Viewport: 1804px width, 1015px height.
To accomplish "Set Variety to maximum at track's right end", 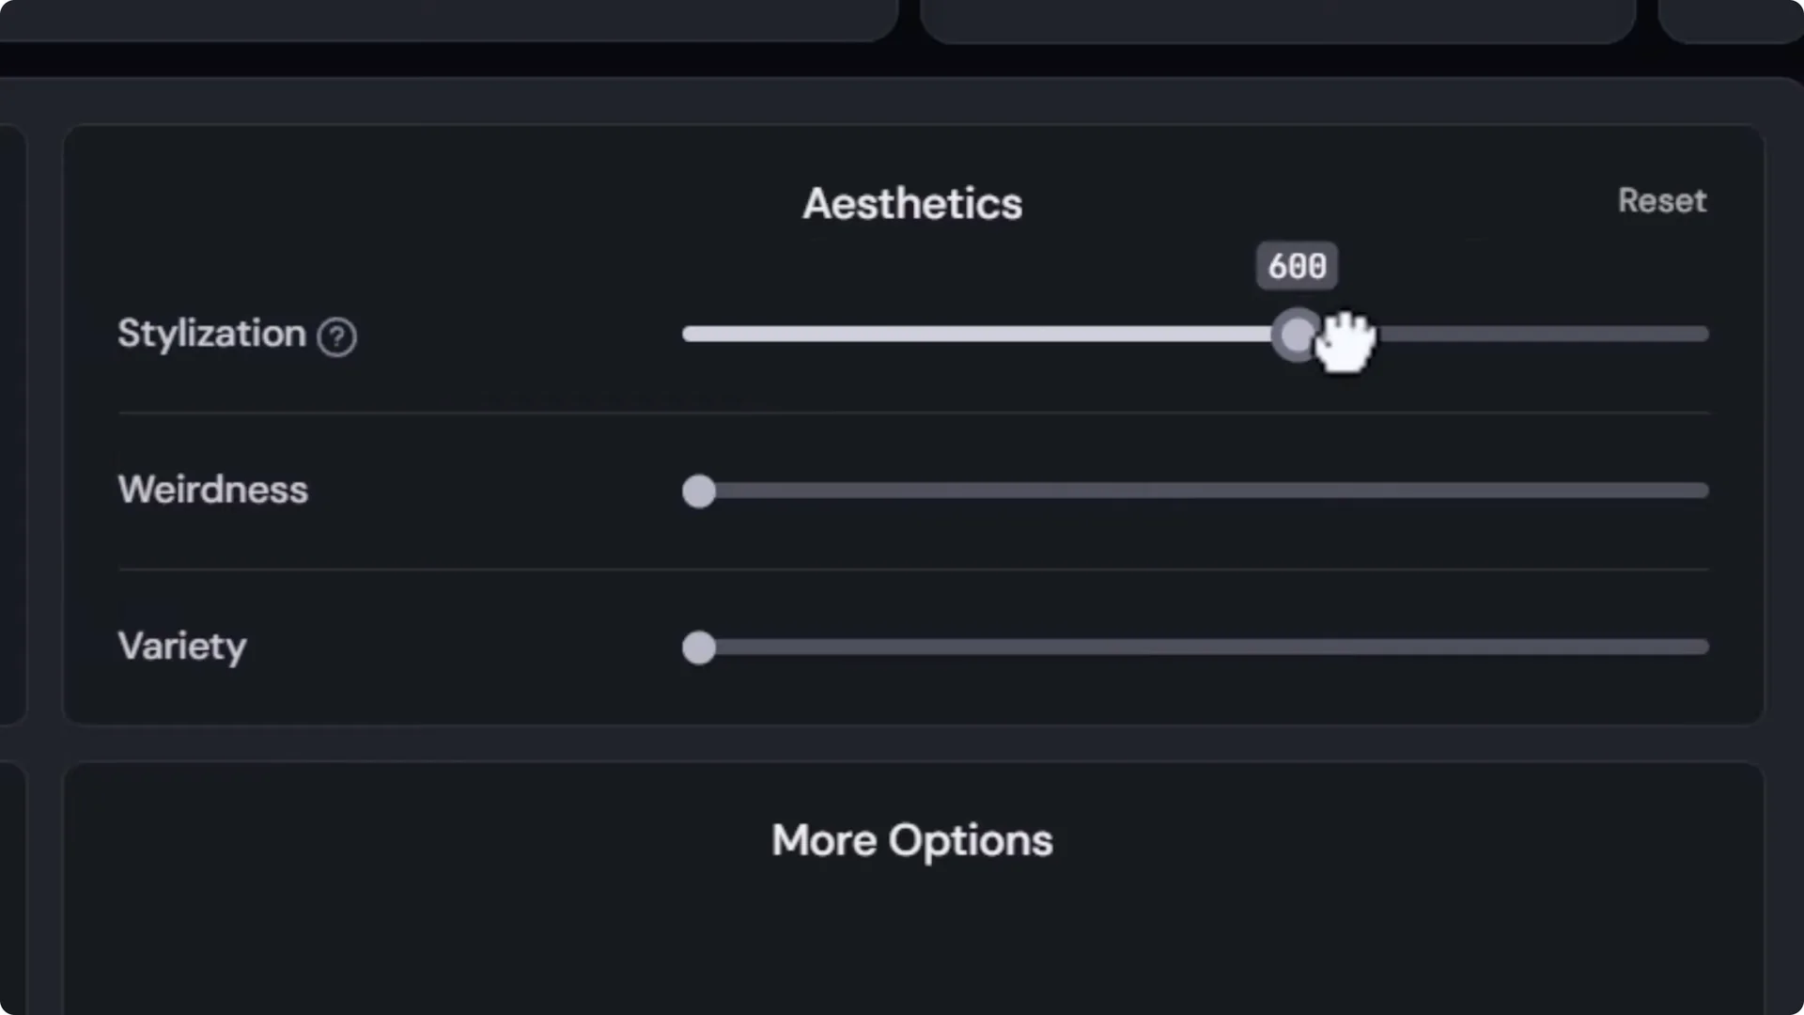I will tap(1704, 647).
